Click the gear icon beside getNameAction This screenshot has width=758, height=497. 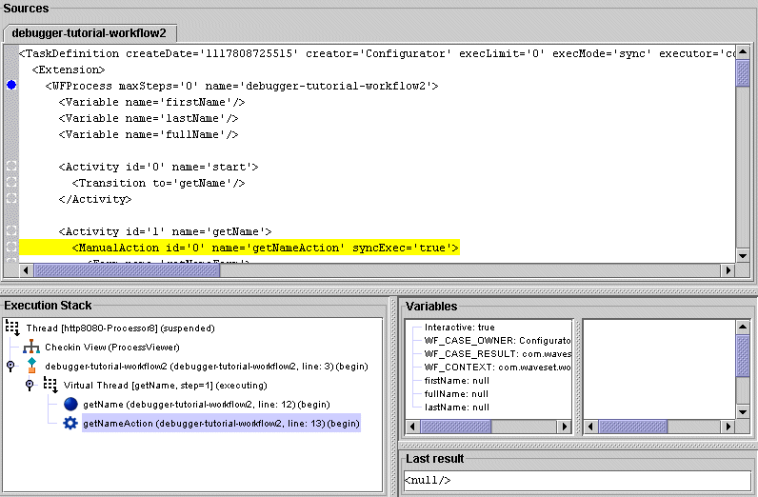pyautogui.click(x=70, y=423)
